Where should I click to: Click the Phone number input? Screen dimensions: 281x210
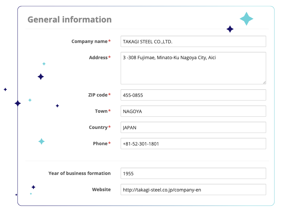(193, 144)
